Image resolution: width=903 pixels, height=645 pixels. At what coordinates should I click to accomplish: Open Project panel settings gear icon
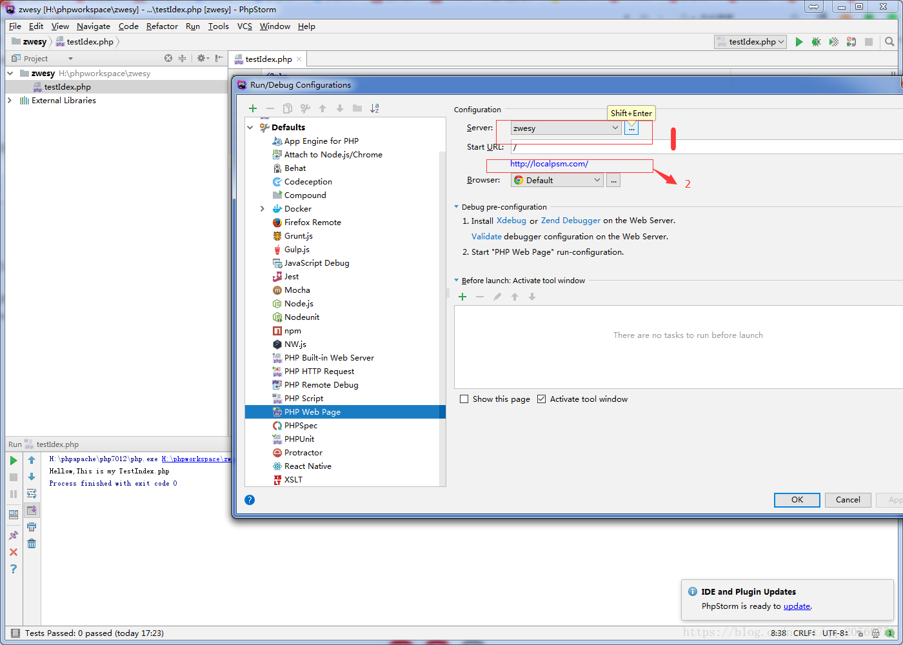coord(203,58)
